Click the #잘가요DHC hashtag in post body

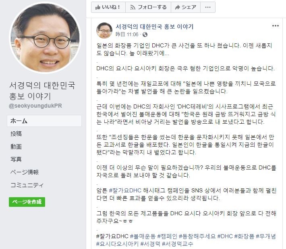(x=125, y=190)
